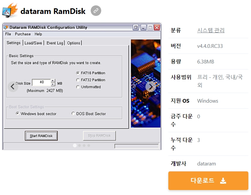The width and height of the screenshot is (251, 195).
Task: Open the Purchase menu
Action: pyautogui.click(x=23, y=34)
